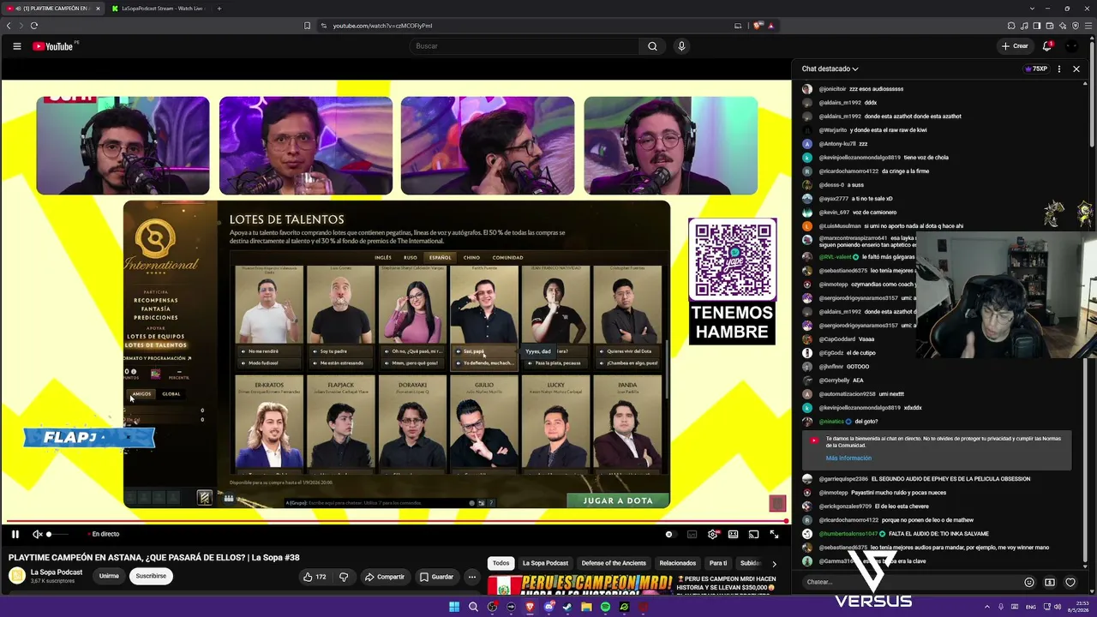The width and height of the screenshot is (1097, 617).
Task: Toggle the browser sidebar panel
Action: pos(1037,26)
